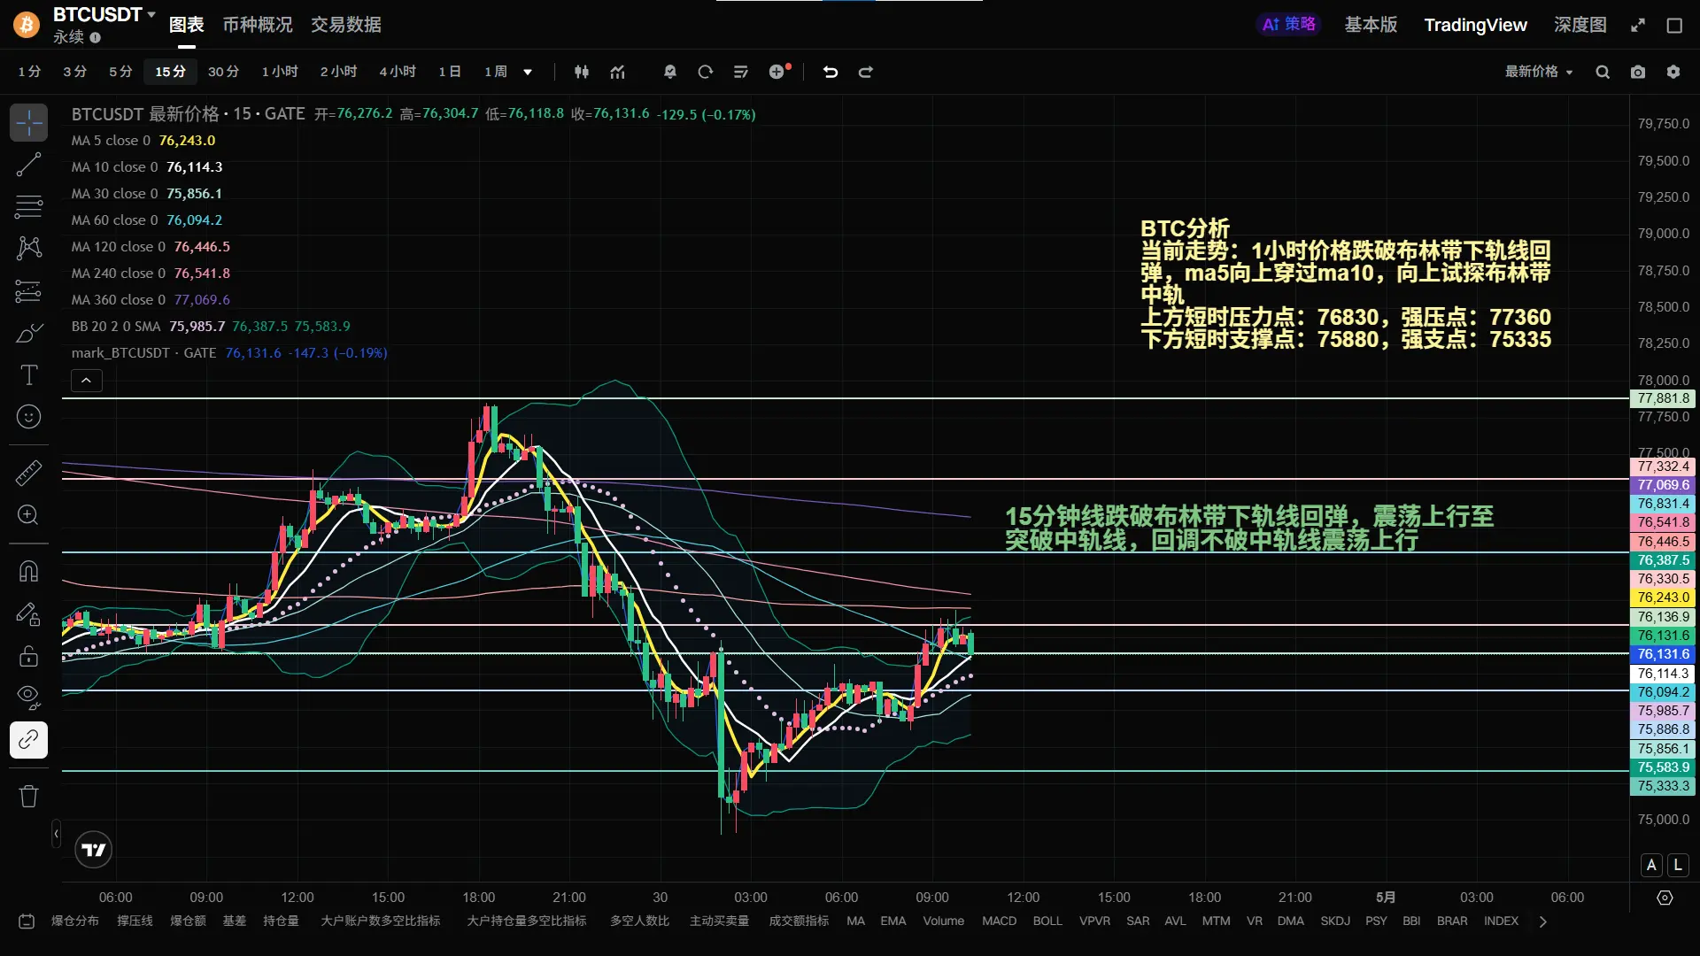1700x956 pixels.
Task: Delete drawings with trash icon
Action: point(28,796)
